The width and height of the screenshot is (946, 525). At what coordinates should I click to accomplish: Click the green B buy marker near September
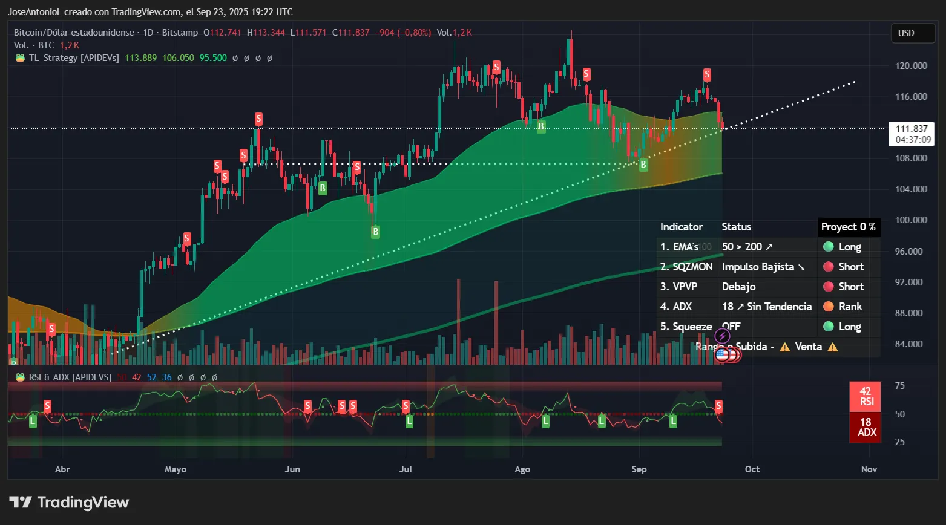(x=642, y=164)
